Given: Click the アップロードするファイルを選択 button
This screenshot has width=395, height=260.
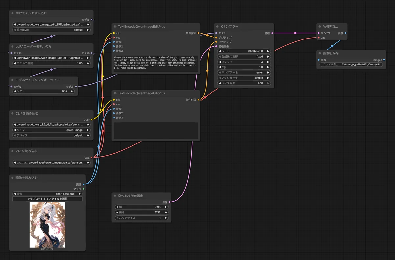Looking at the screenshot, I should click(x=47, y=199).
